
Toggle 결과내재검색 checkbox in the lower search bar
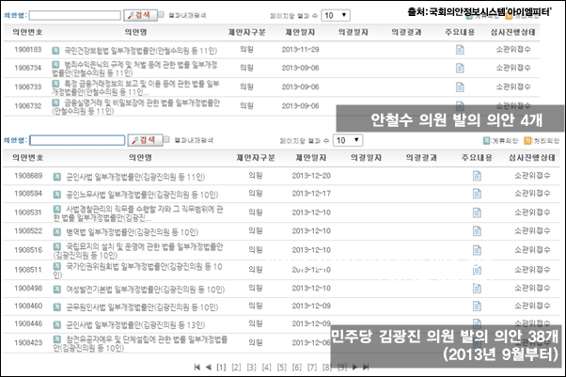166,139
